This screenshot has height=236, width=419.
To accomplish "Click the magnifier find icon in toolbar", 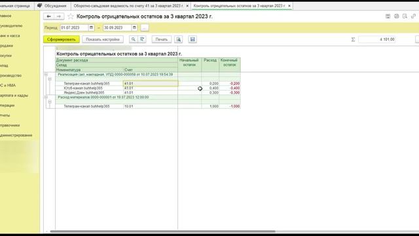I will (x=133, y=39).
